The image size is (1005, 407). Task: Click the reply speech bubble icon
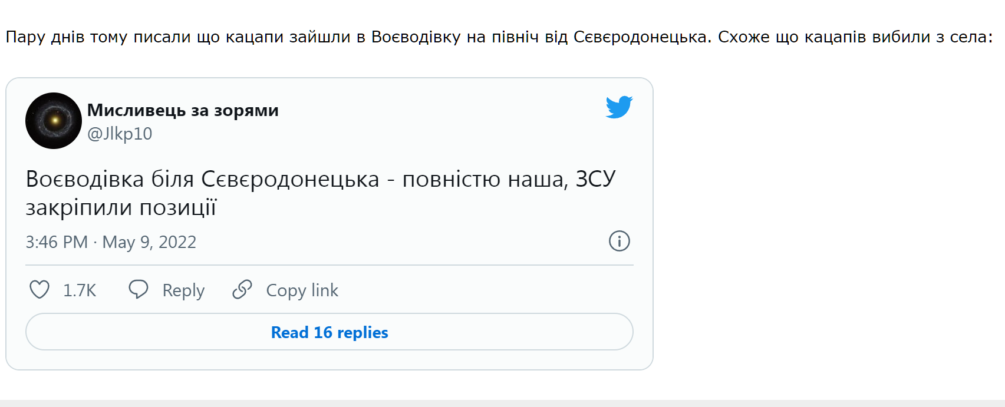pos(139,290)
